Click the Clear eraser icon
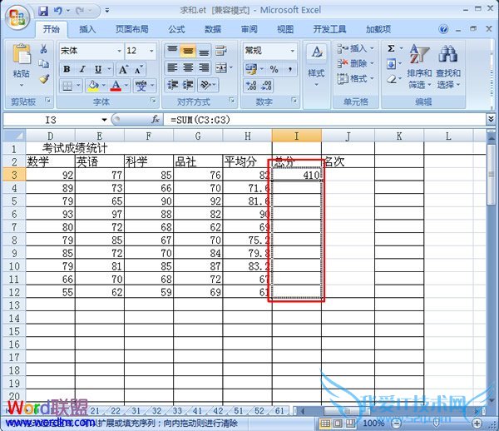 (x=392, y=78)
